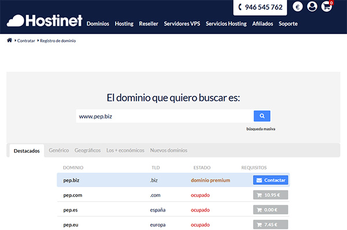This screenshot has width=347, height=230.
Task: Open the user account icon
Action: click(x=312, y=6)
